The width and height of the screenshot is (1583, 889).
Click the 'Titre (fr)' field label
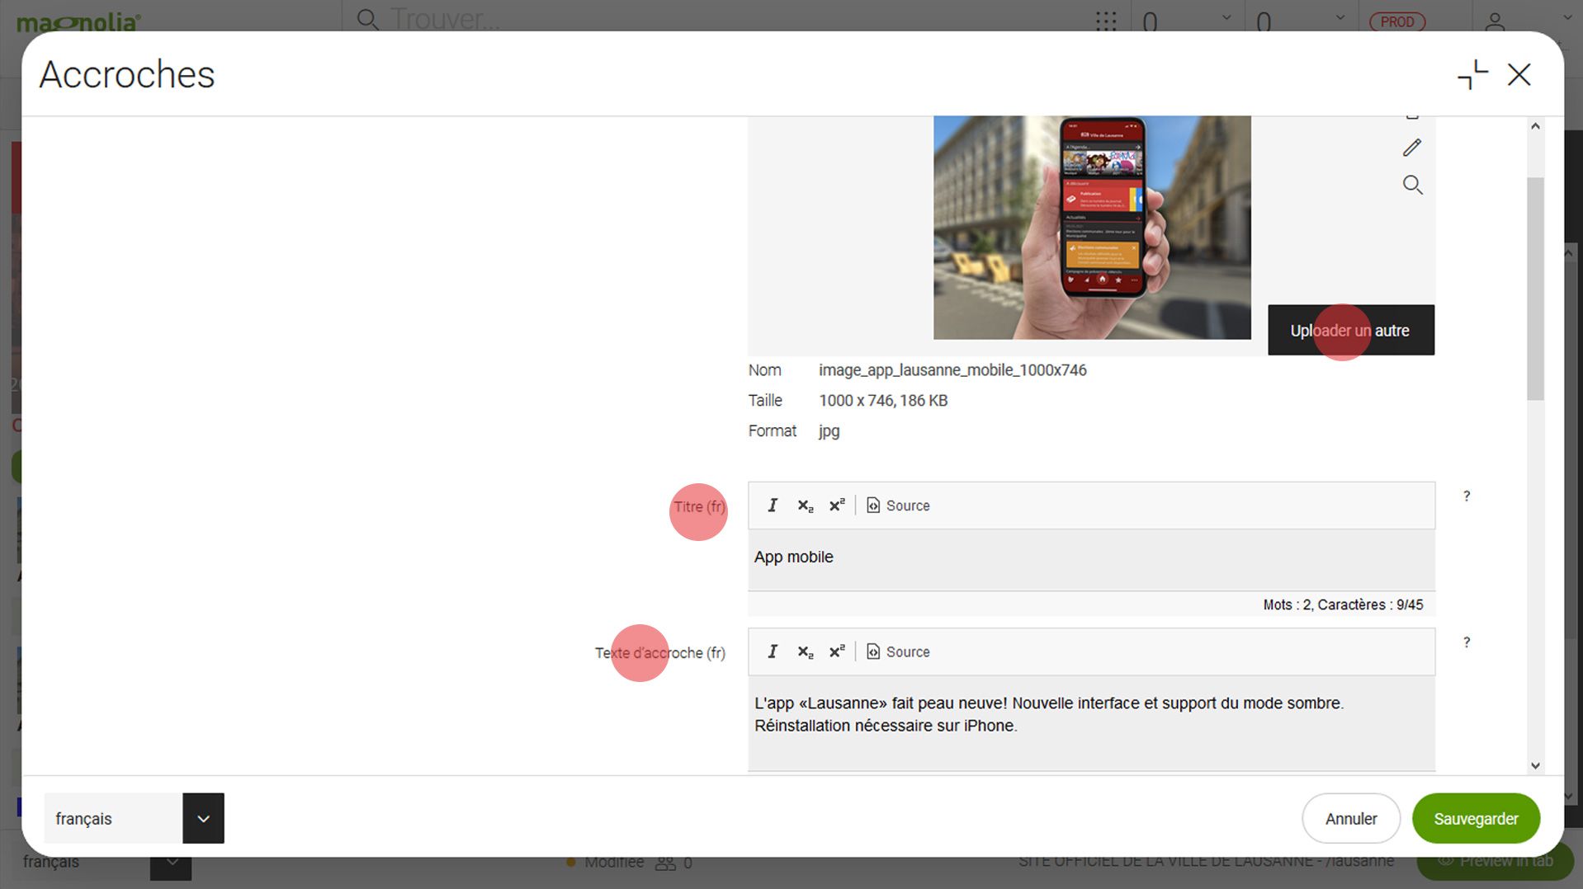coord(699,507)
